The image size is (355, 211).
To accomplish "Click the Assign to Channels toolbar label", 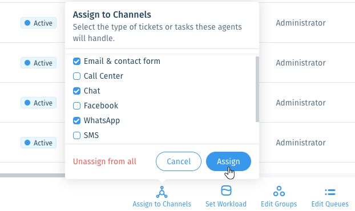I will (x=162, y=204).
